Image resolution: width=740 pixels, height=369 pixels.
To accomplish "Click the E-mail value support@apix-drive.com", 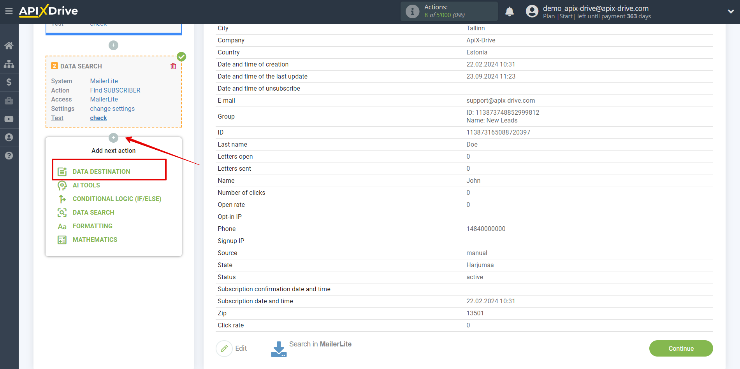I will tap(501, 100).
